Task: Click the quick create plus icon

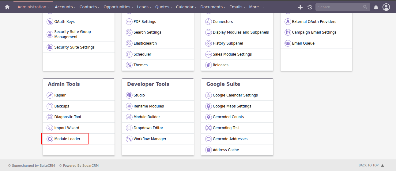Action: pos(300,7)
